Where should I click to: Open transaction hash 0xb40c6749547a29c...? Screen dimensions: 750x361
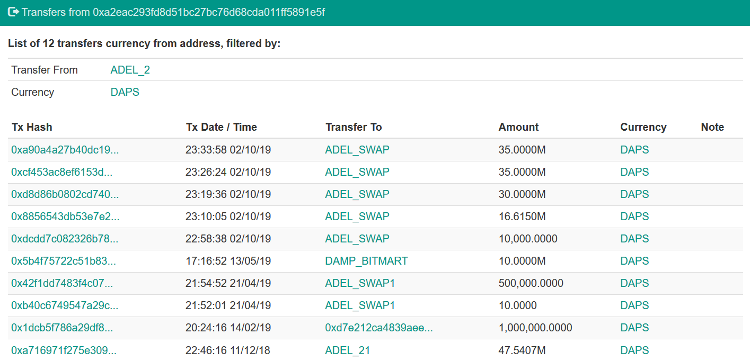[x=65, y=305]
